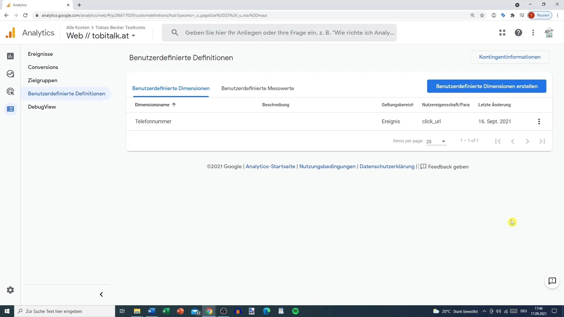Click the three-dot options icon on Telefonnummer row
564x317 pixels.
[x=539, y=122]
